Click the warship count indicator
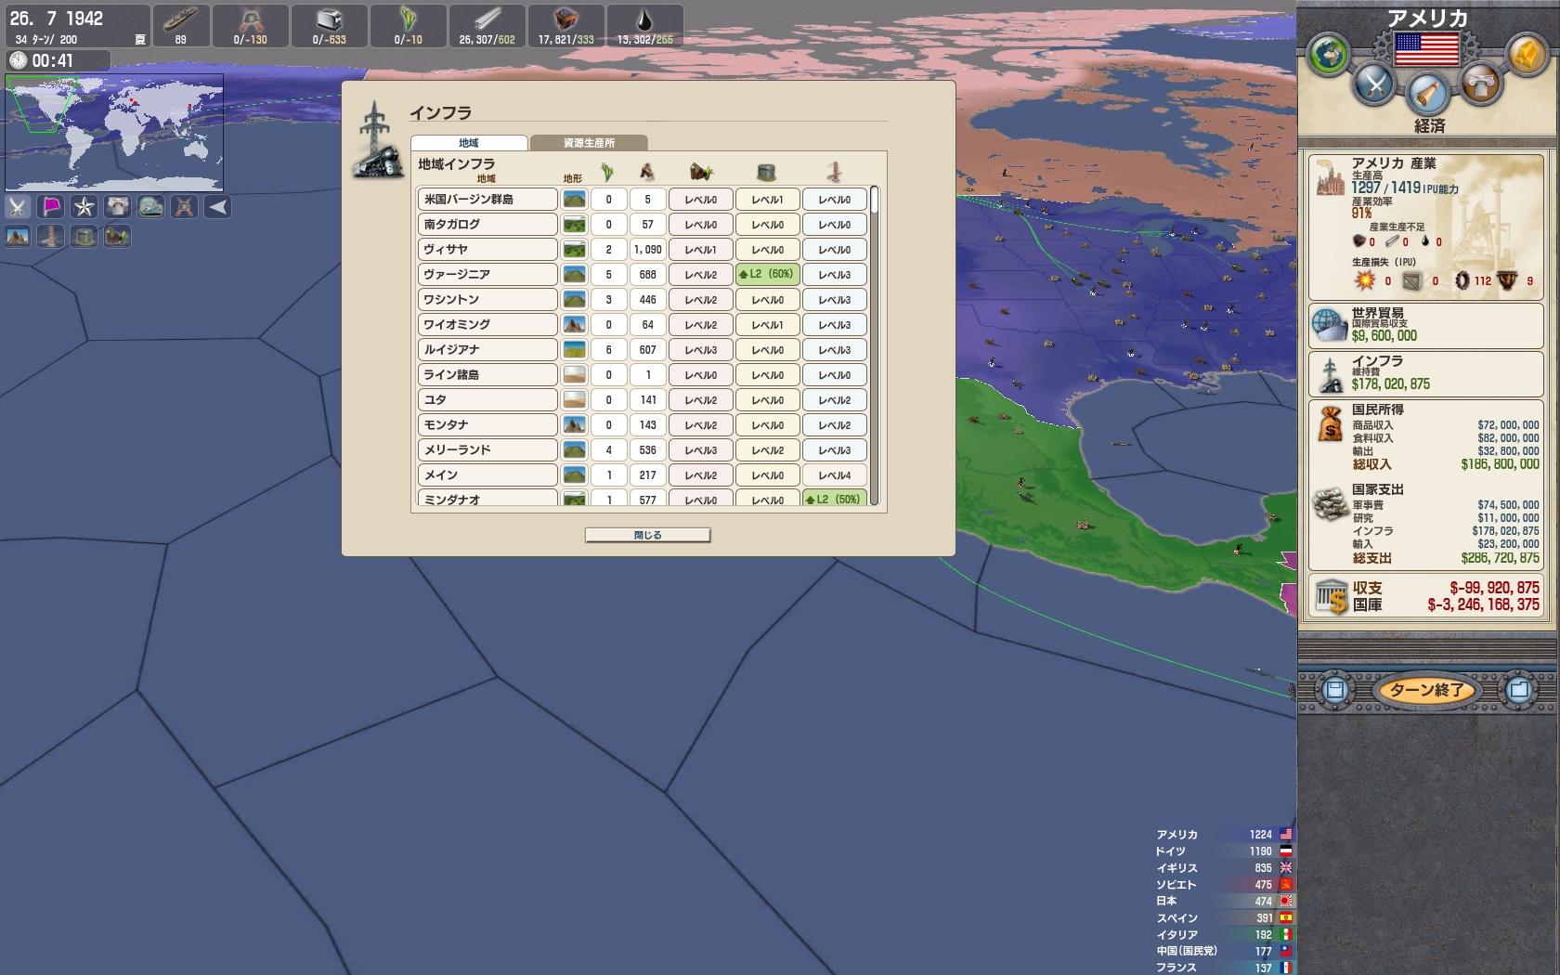This screenshot has height=975, width=1560. [x=180, y=26]
